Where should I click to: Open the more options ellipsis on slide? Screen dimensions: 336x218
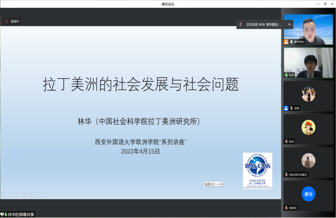click(38, 195)
